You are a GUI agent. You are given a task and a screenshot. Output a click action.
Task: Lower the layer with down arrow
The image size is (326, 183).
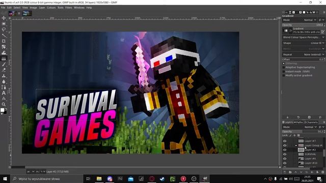tap(301, 172)
